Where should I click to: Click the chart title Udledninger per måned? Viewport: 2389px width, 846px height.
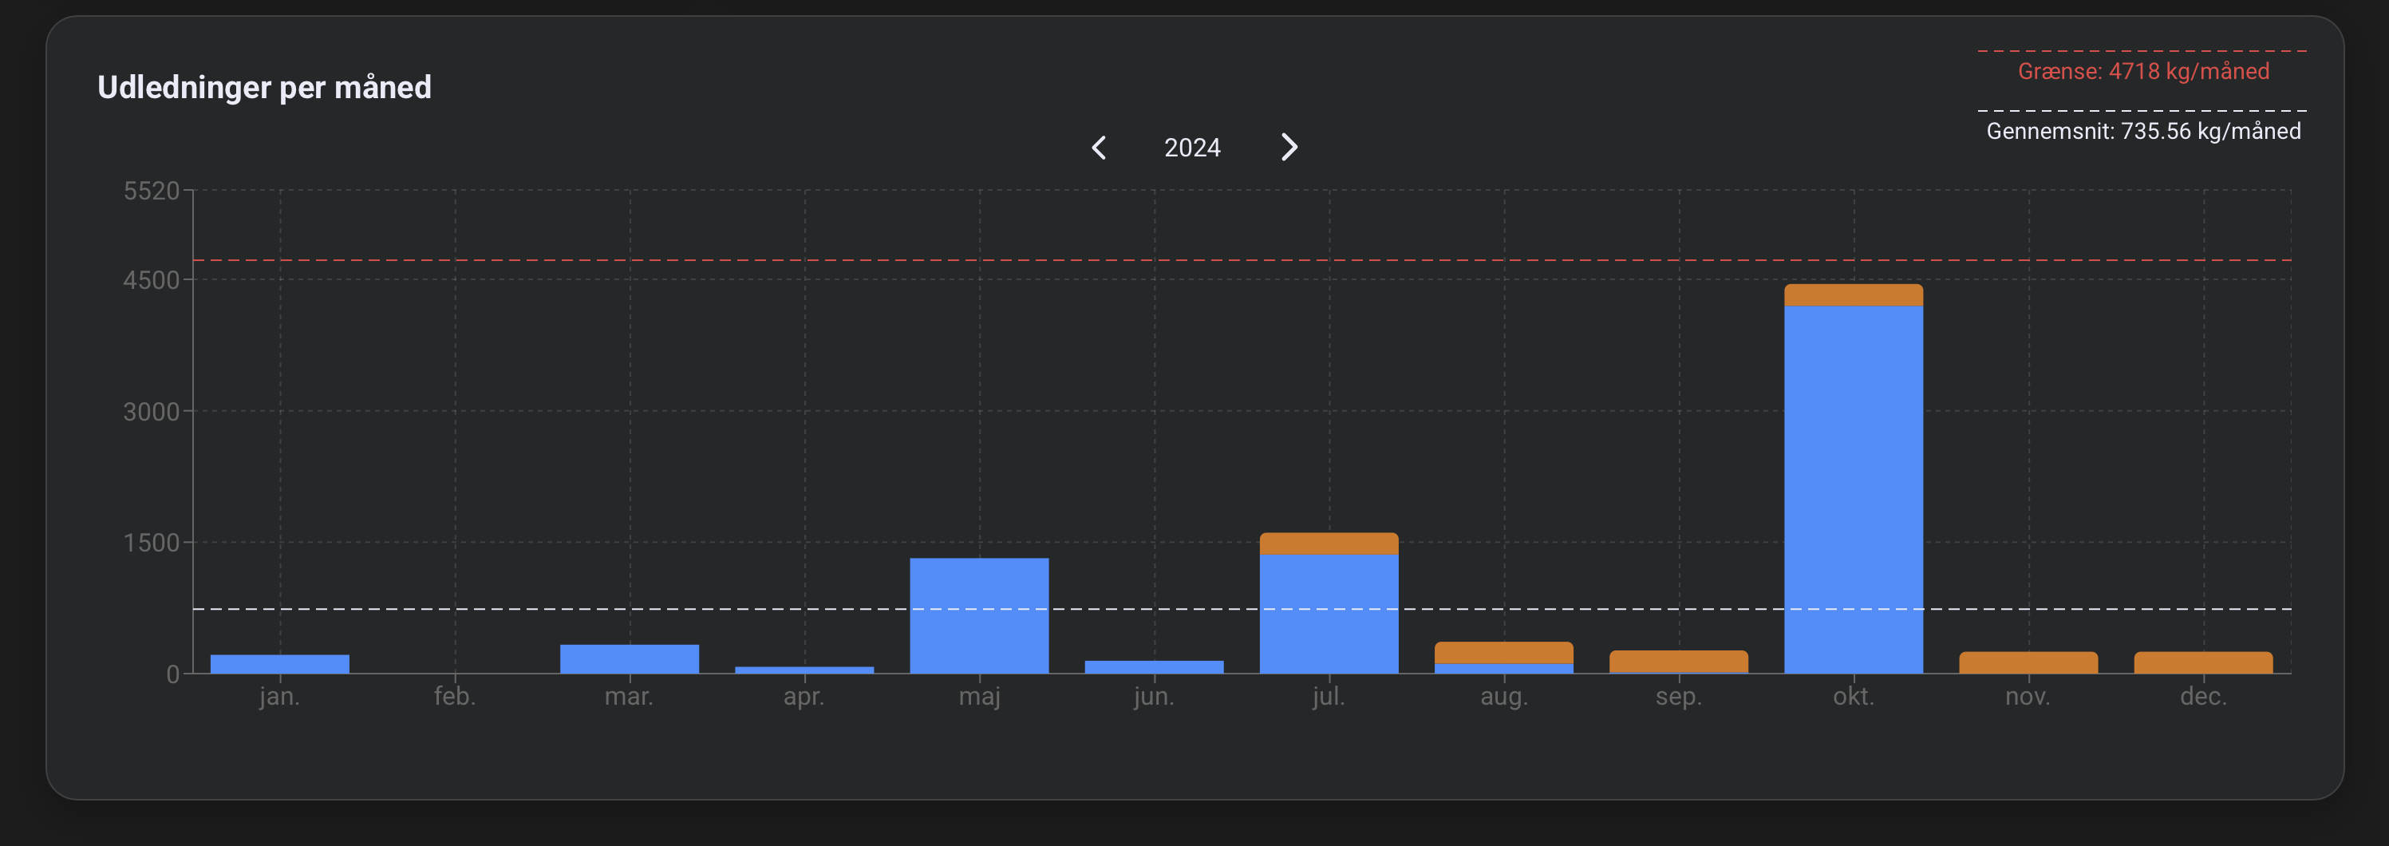pyautogui.click(x=264, y=87)
